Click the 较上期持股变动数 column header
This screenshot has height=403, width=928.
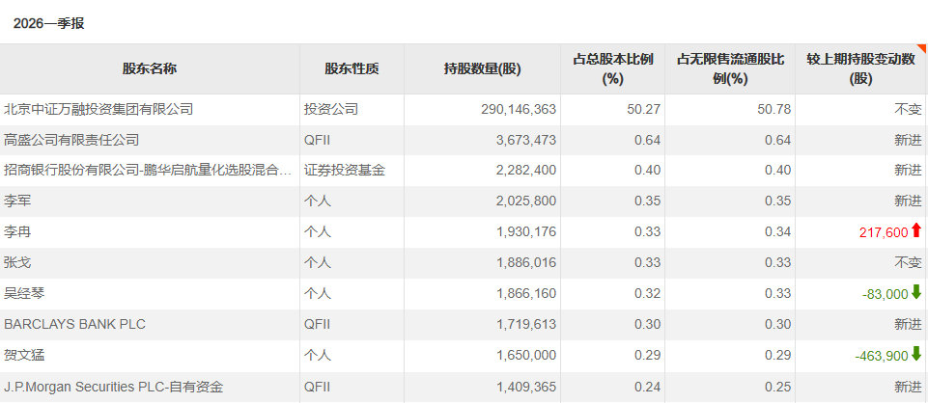(859, 68)
